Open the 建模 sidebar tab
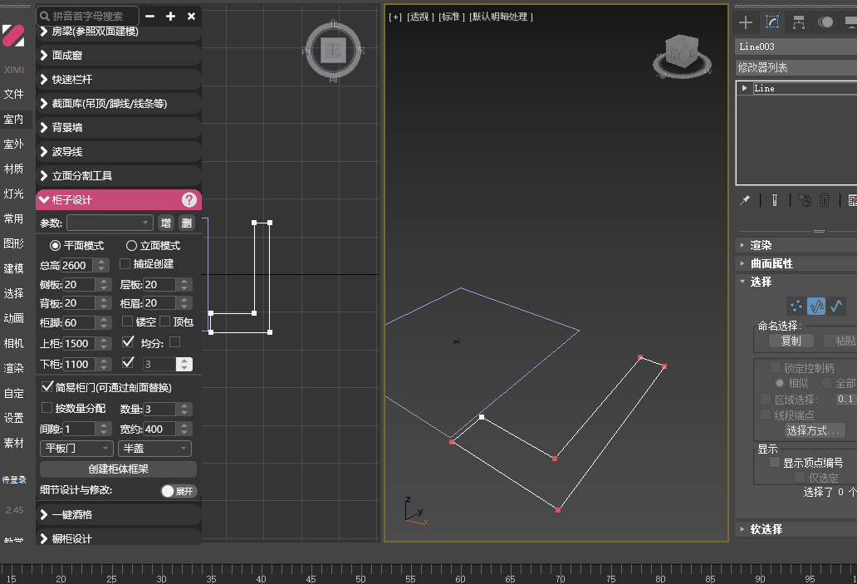The height and width of the screenshot is (584, 857). click(x=13, y=268)
